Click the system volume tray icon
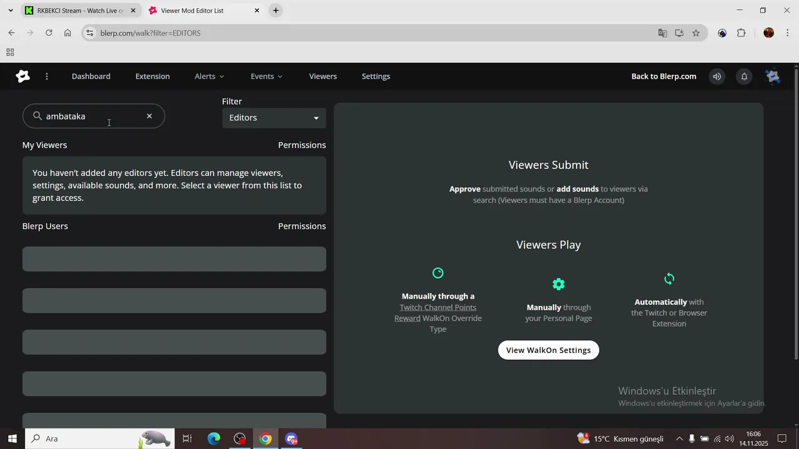Screen dimensions: 799x449 [729, 439]
